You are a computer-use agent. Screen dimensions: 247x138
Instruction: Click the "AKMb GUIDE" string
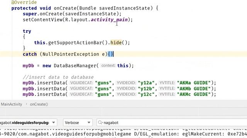[194, 89]
